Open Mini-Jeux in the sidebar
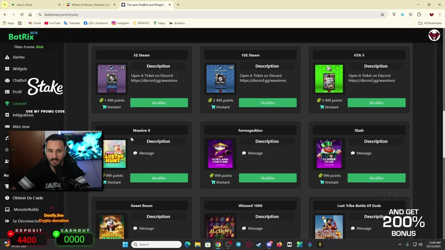 (21, 127)
